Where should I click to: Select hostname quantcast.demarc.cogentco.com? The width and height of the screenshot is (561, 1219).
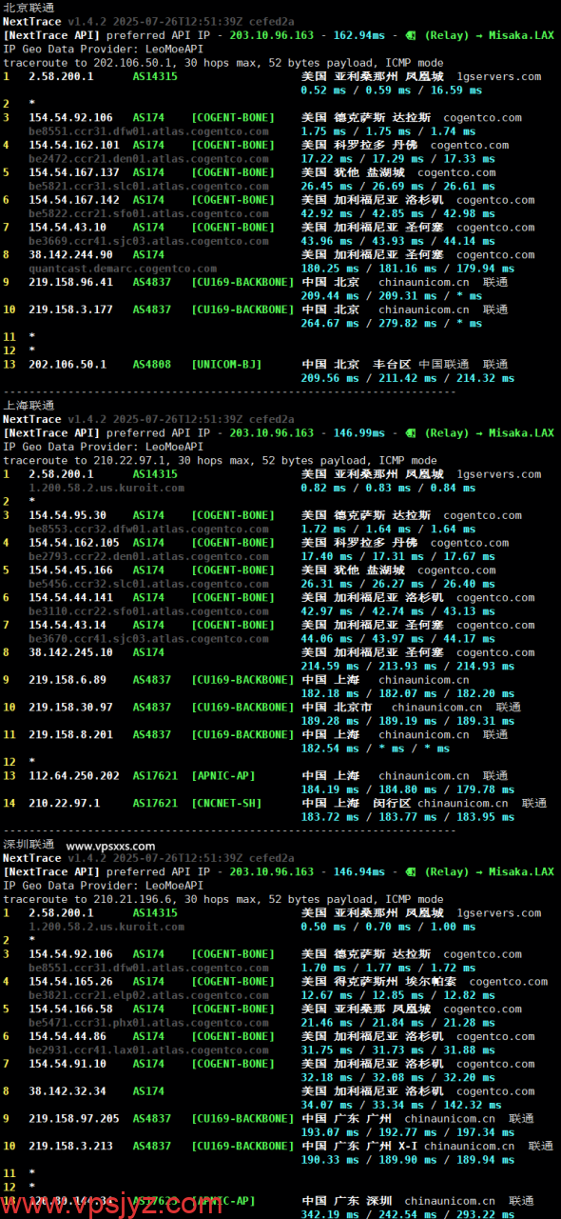pyautogui.click(x=123, y=270)
